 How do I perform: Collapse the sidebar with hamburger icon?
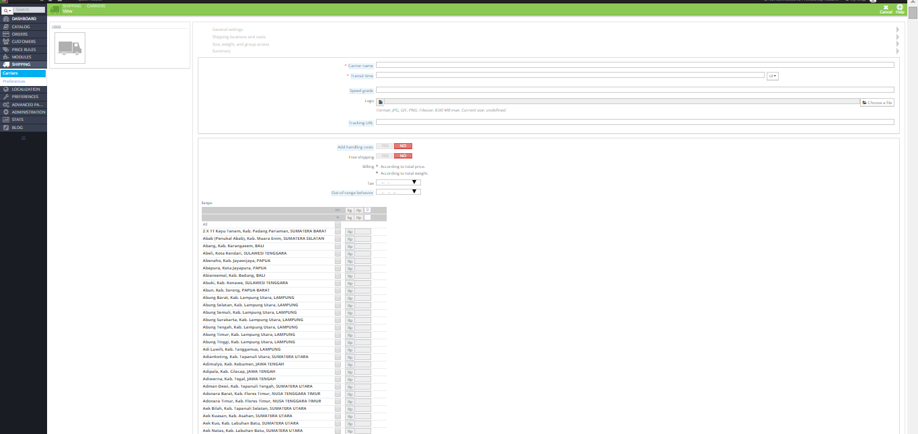point(24,138)
